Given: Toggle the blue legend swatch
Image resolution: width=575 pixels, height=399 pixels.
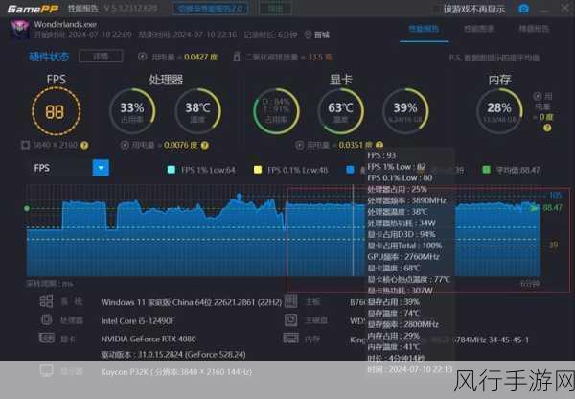Looking at the screenshot, I should (350, 170).
